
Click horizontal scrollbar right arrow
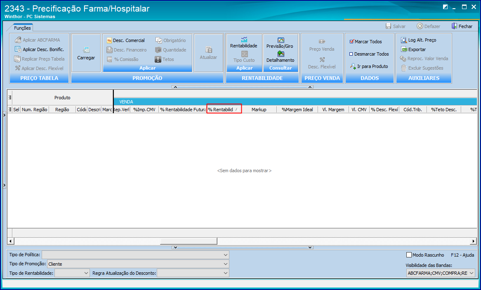pos(474,241)
